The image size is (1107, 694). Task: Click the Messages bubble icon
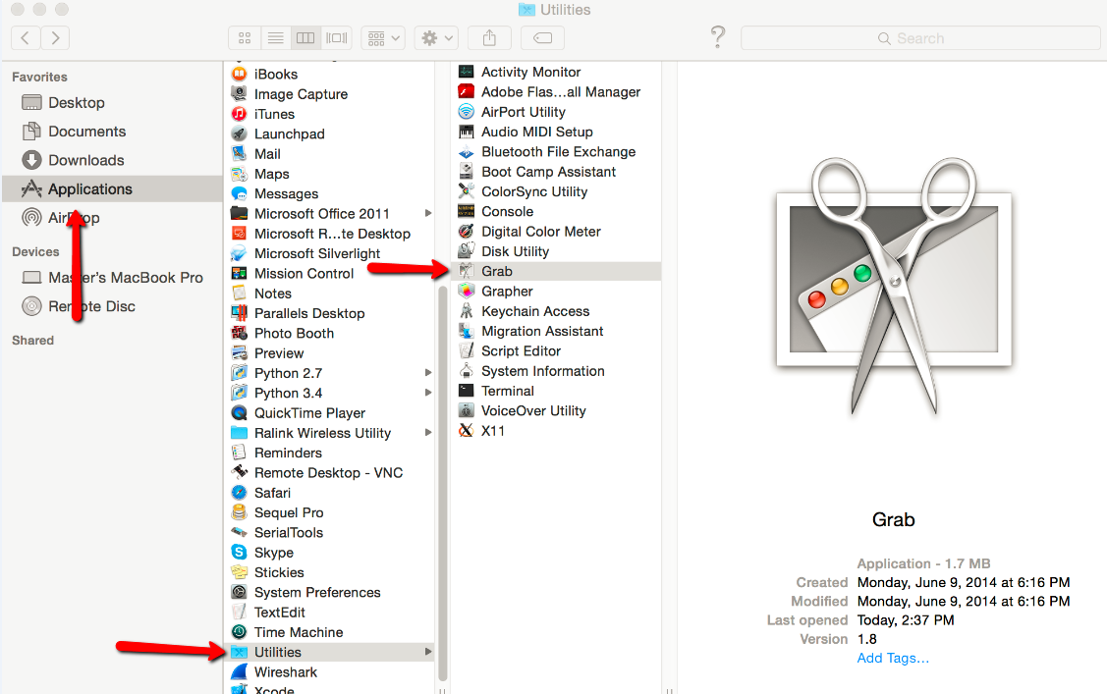tap(240, 193)
